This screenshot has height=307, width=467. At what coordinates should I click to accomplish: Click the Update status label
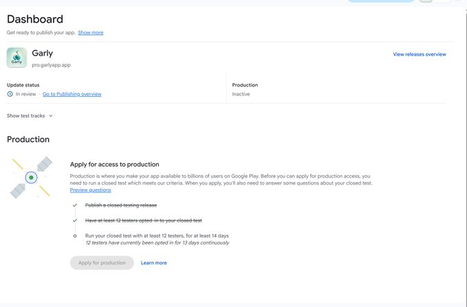pos(23,85)
